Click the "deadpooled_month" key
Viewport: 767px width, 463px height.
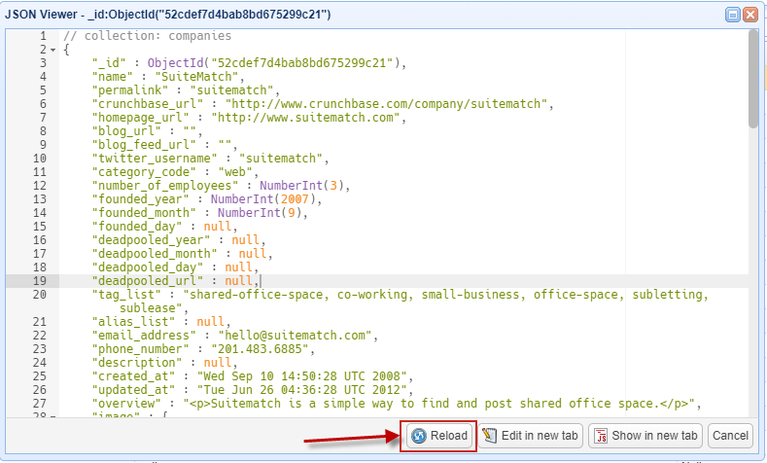[x=155, y=254]
